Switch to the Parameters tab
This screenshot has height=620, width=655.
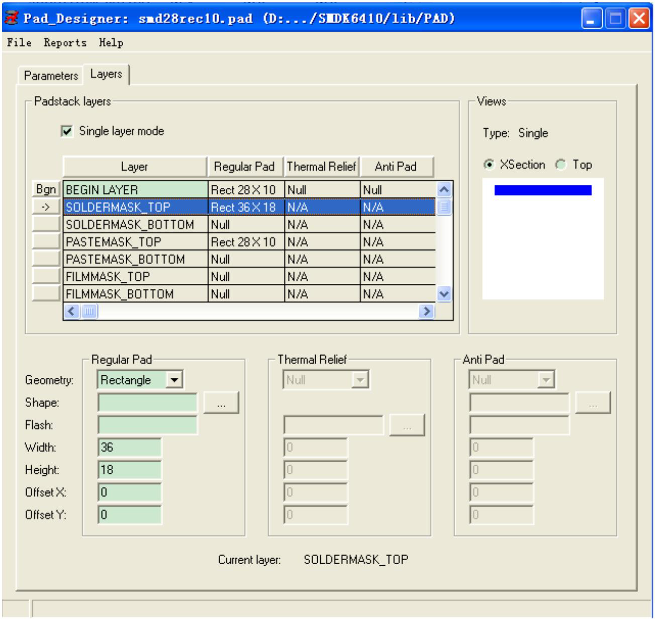pos(51,75)
